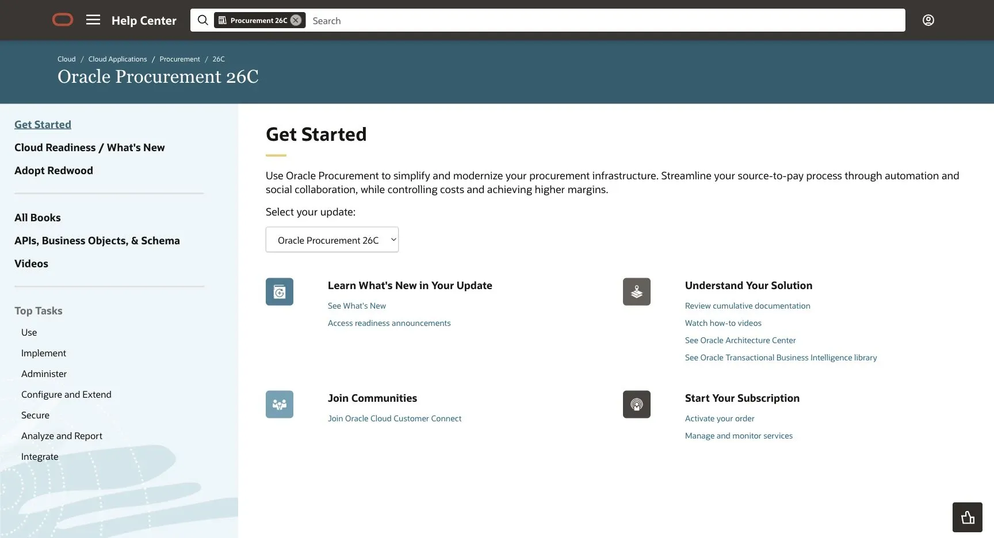Open See What's New link

tap(357, 306)
